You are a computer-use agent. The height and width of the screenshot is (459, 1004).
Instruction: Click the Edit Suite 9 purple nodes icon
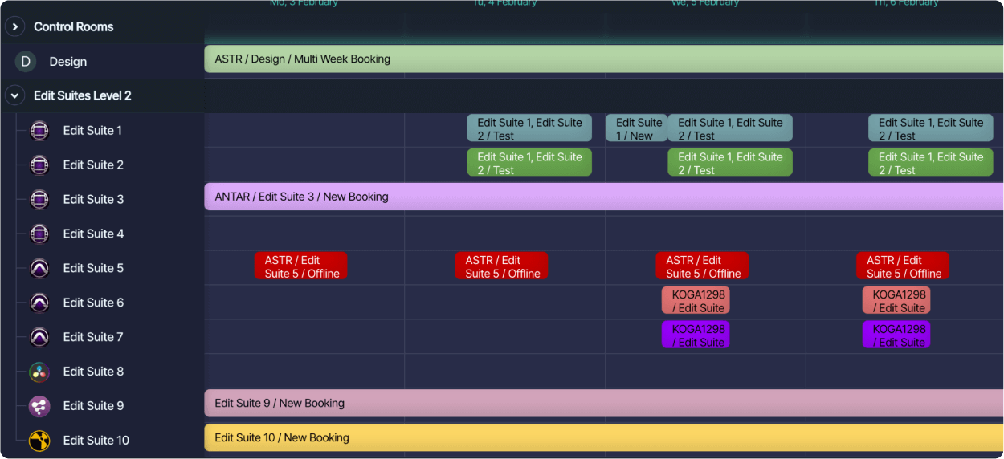coord(39,407)
